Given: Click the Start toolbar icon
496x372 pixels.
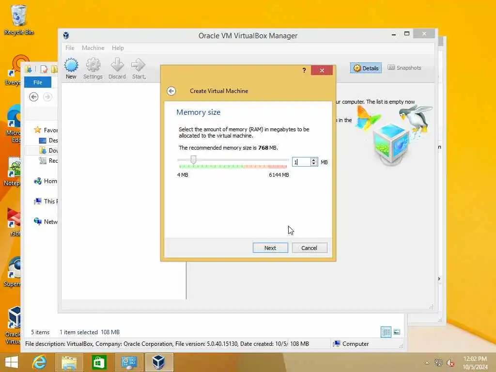Looking at the screenshot, I should tap(139, 68).
